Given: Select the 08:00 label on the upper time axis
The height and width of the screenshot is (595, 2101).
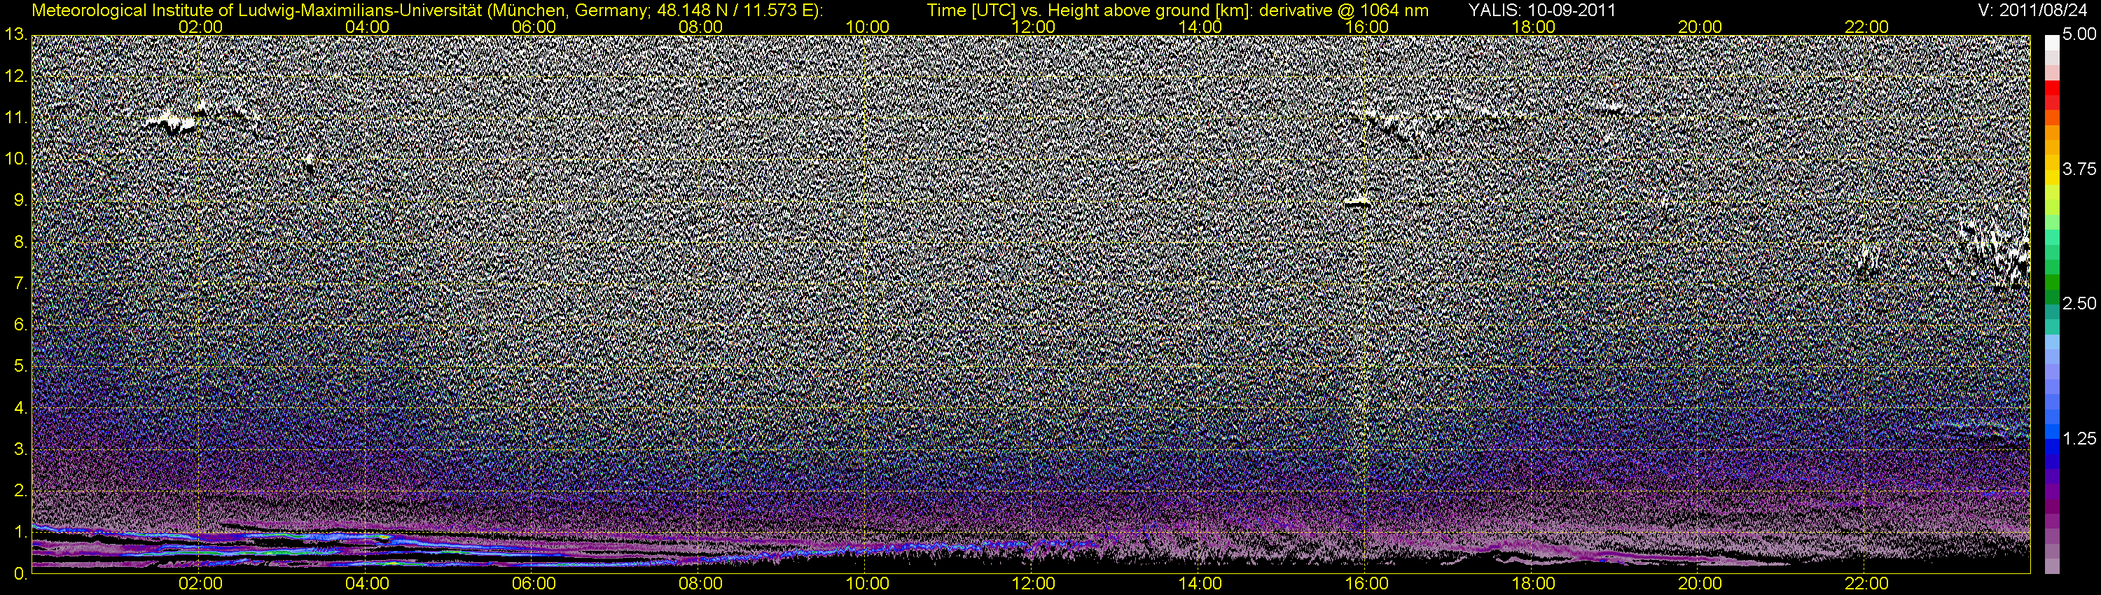Looking at the screenshot, I should [x=700, y=27].
